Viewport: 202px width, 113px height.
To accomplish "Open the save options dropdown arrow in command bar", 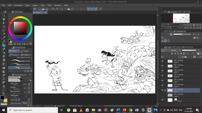I will click(x=49, y=9).
